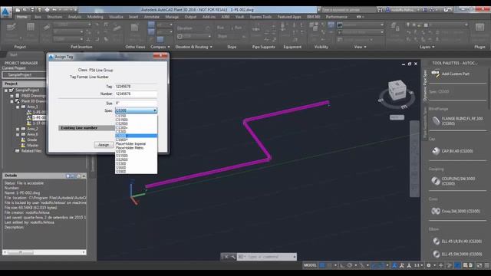This screenshot has height=276, width=491.
Task: Choose SS150 from the Spec list
Action: click(136, 152)
